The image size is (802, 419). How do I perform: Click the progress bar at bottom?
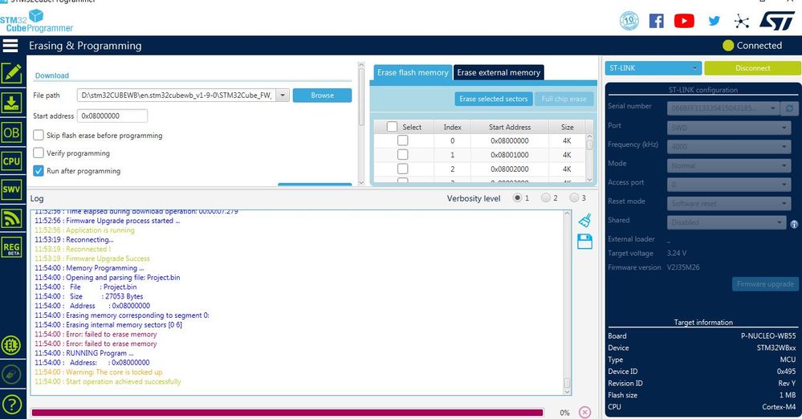[287, 413]
